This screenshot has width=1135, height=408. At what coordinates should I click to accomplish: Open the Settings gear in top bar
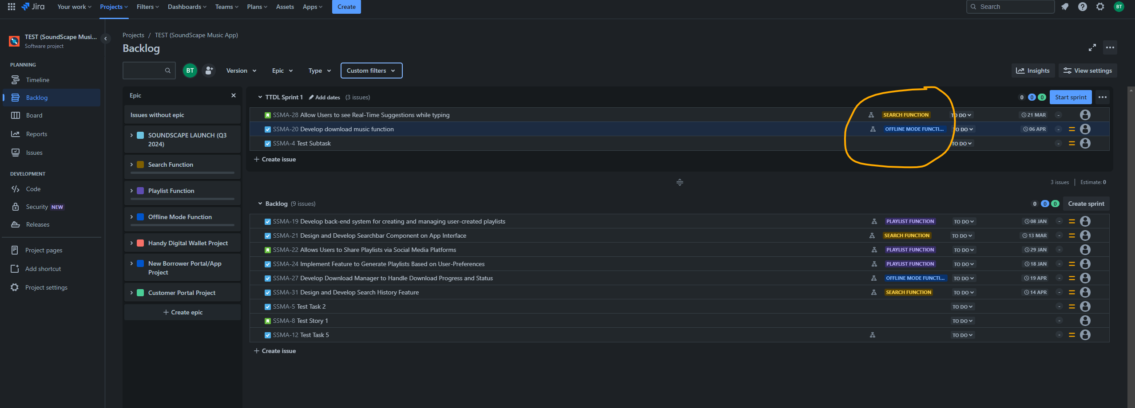tap(1100, 7)
